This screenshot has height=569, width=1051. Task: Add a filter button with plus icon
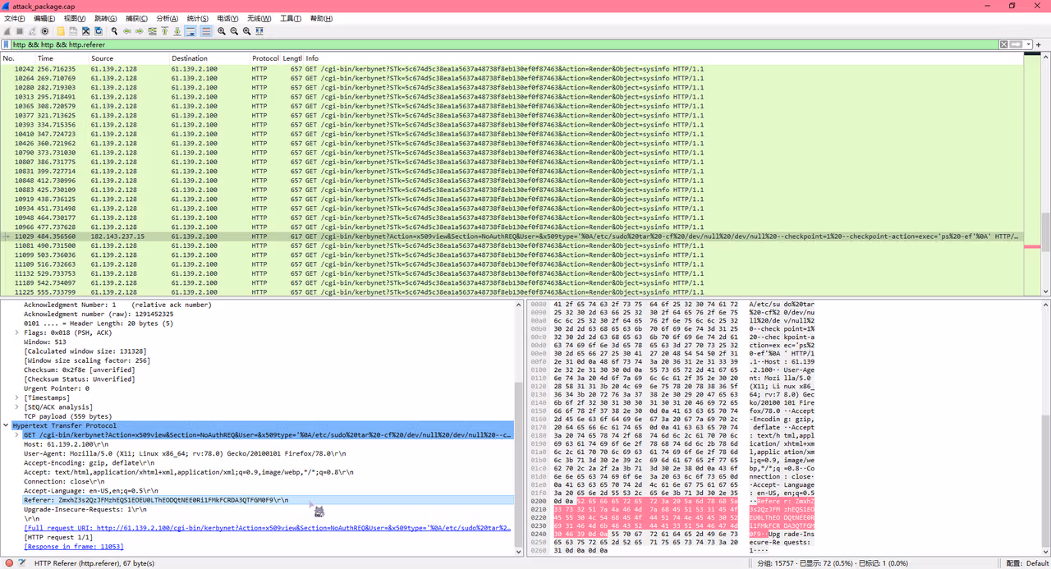pos(1039,44)
